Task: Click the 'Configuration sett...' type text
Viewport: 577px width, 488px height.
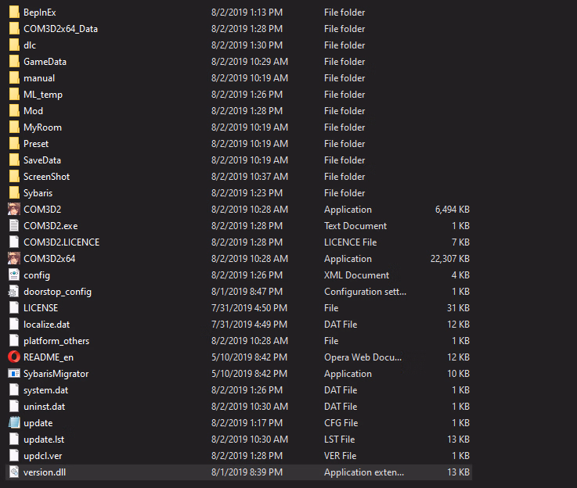Action: (x=365, y=292)
